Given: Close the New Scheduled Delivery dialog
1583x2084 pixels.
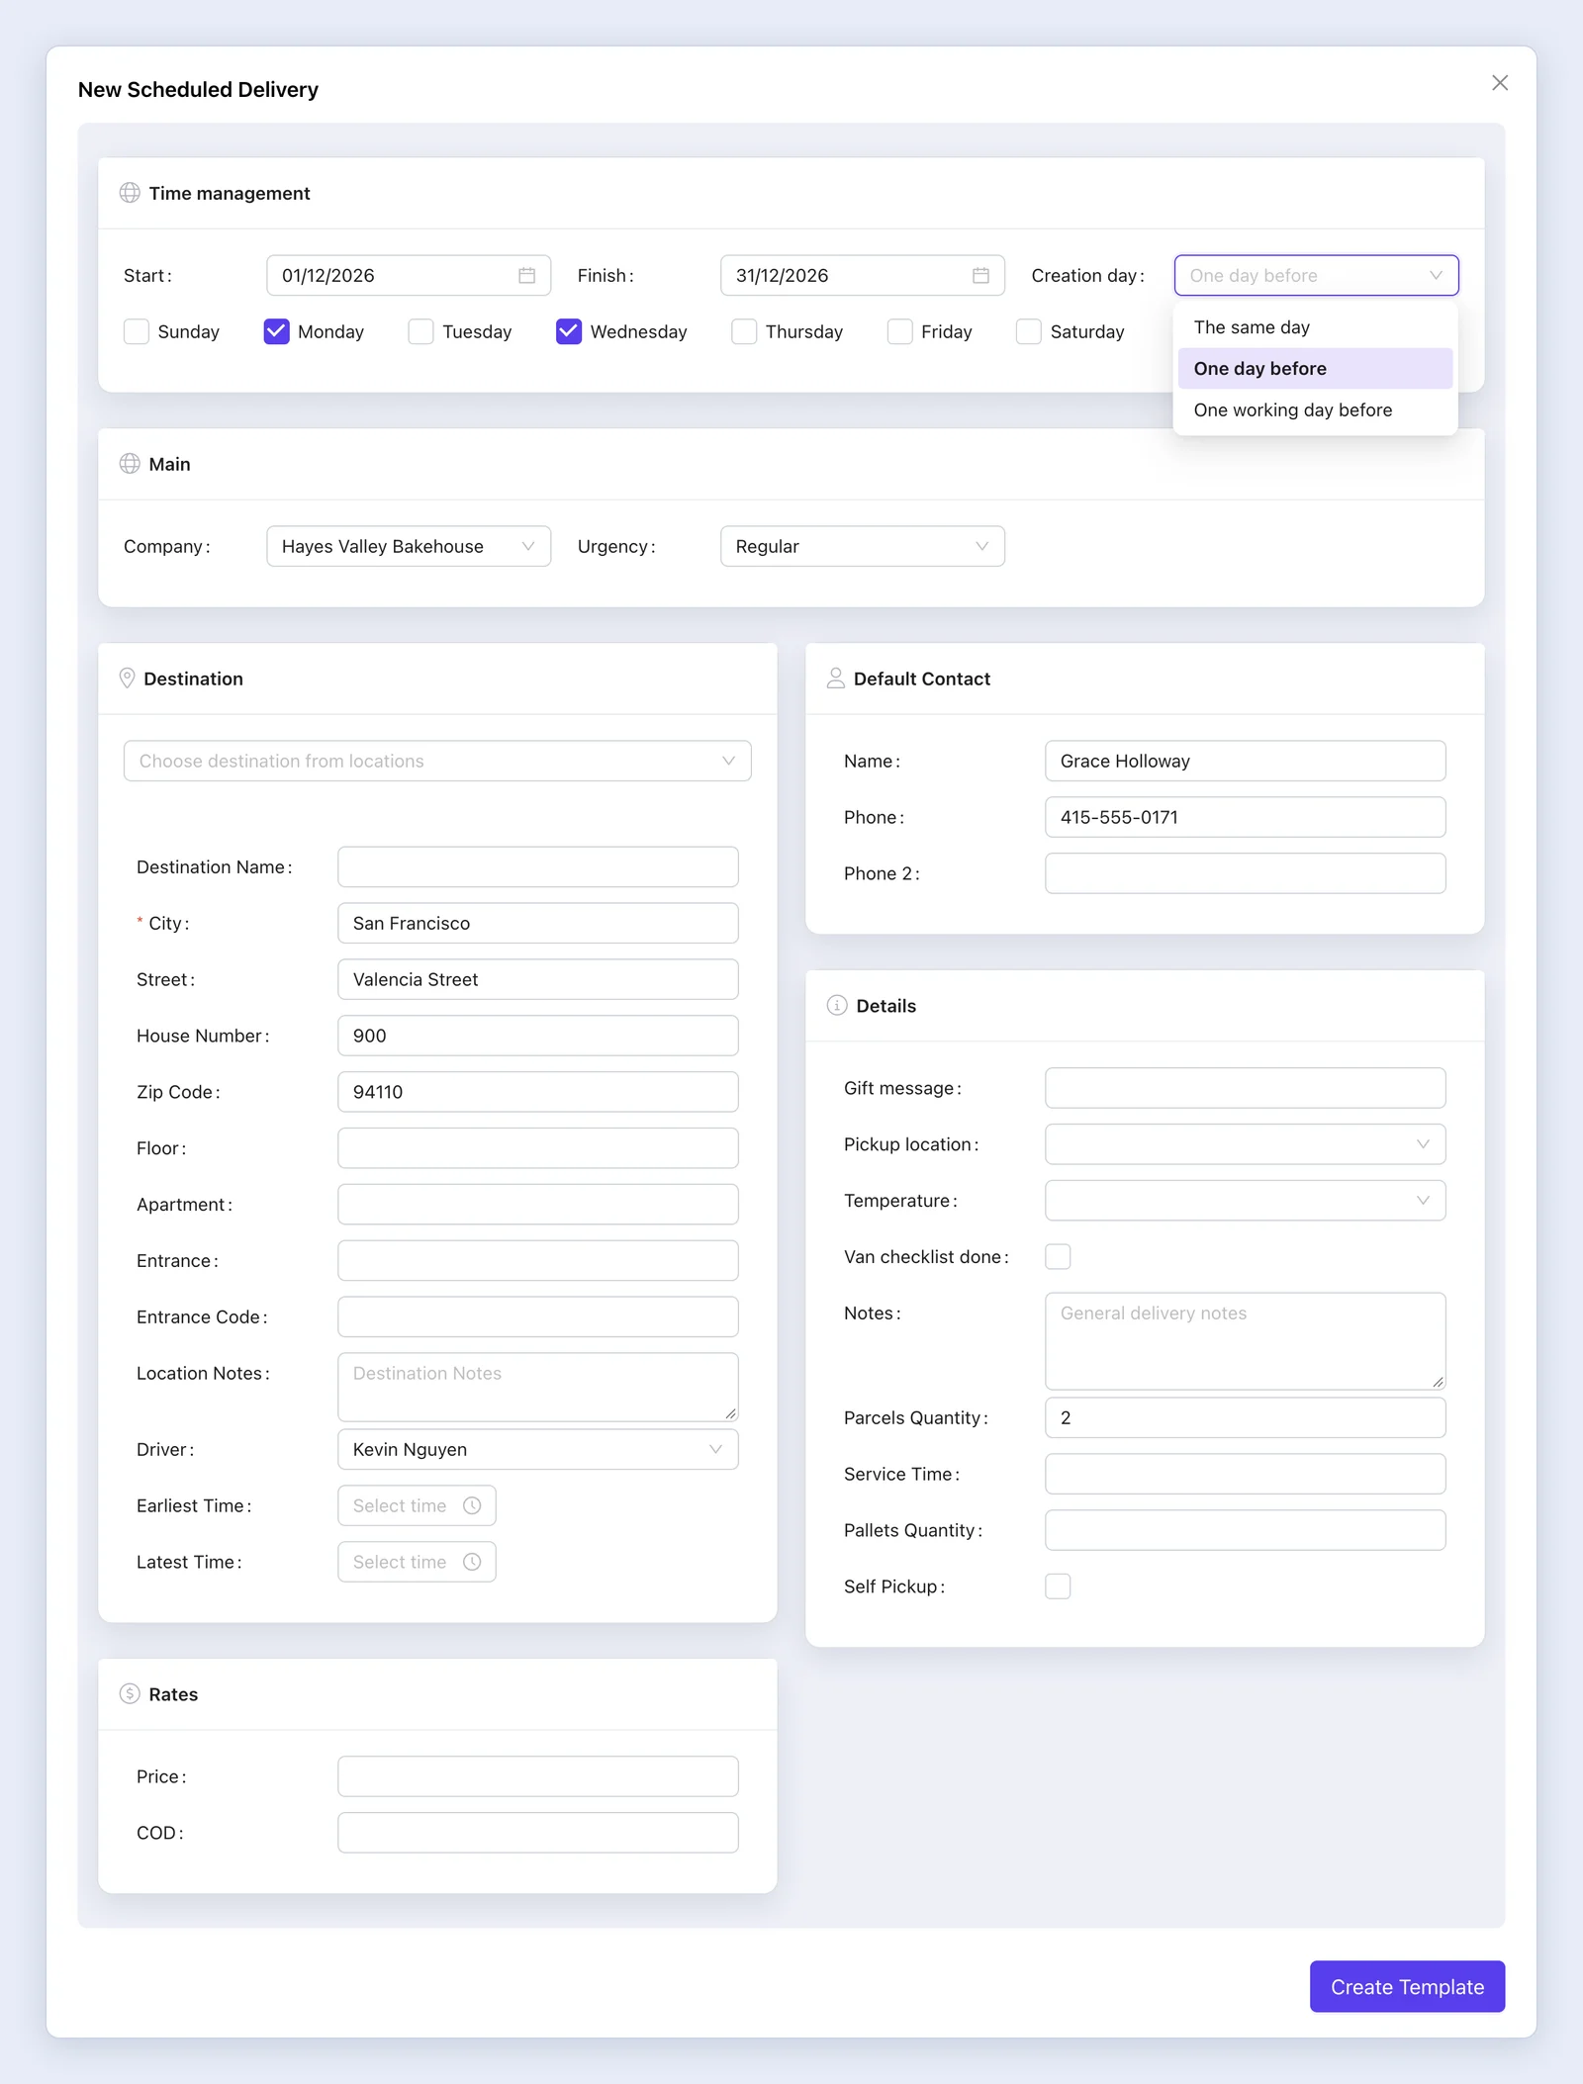Looking at the screenshot, I should pos(1500,83).
